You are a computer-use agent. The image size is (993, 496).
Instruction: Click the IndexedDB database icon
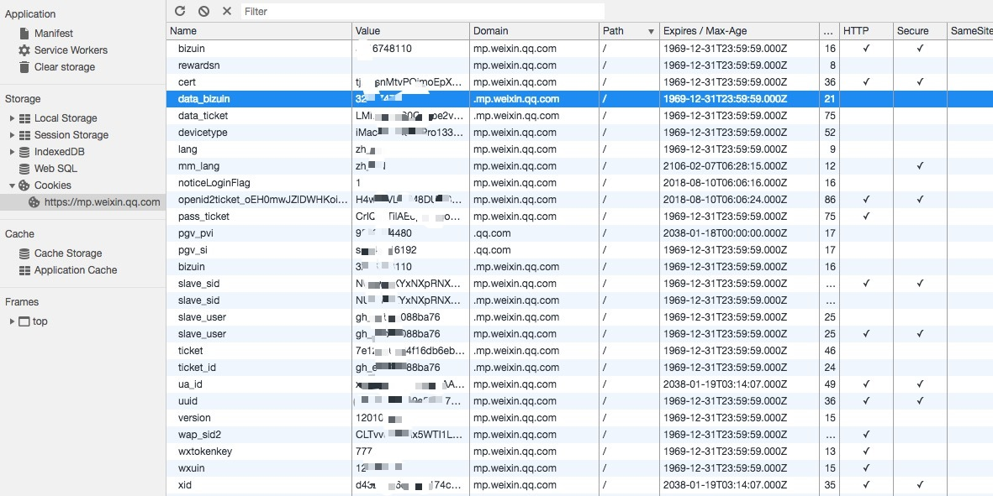(x=24, y=152)
